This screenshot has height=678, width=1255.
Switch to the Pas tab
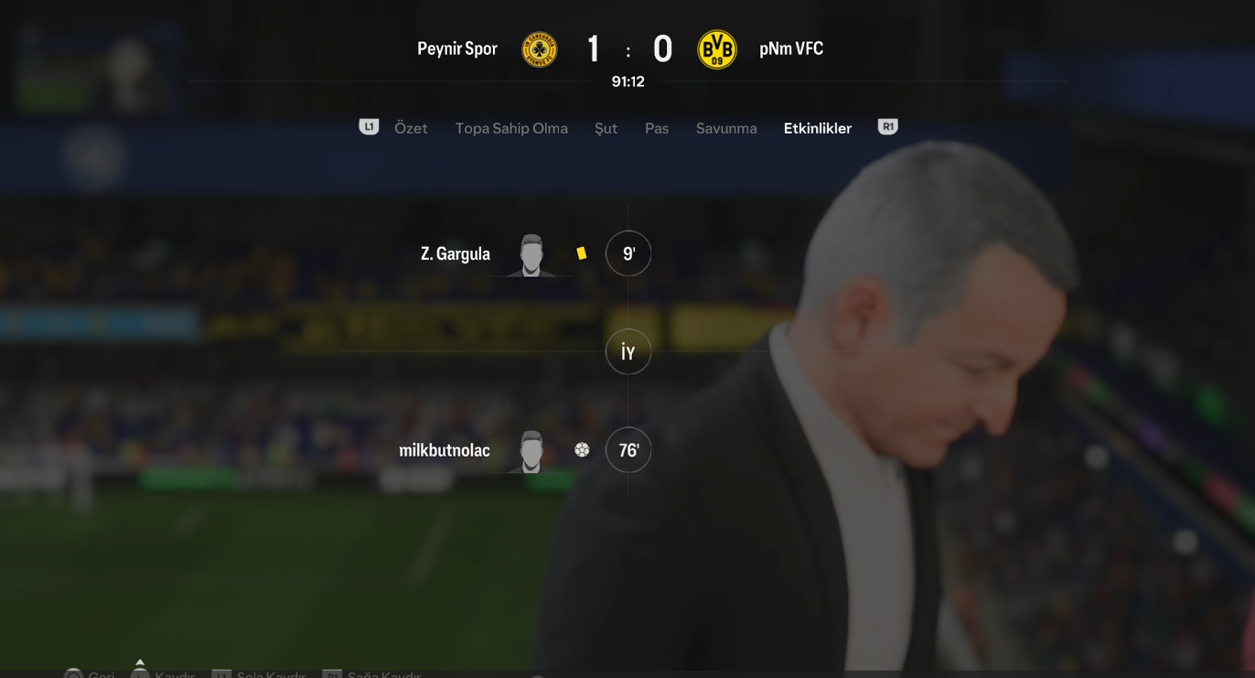(657, 128)
